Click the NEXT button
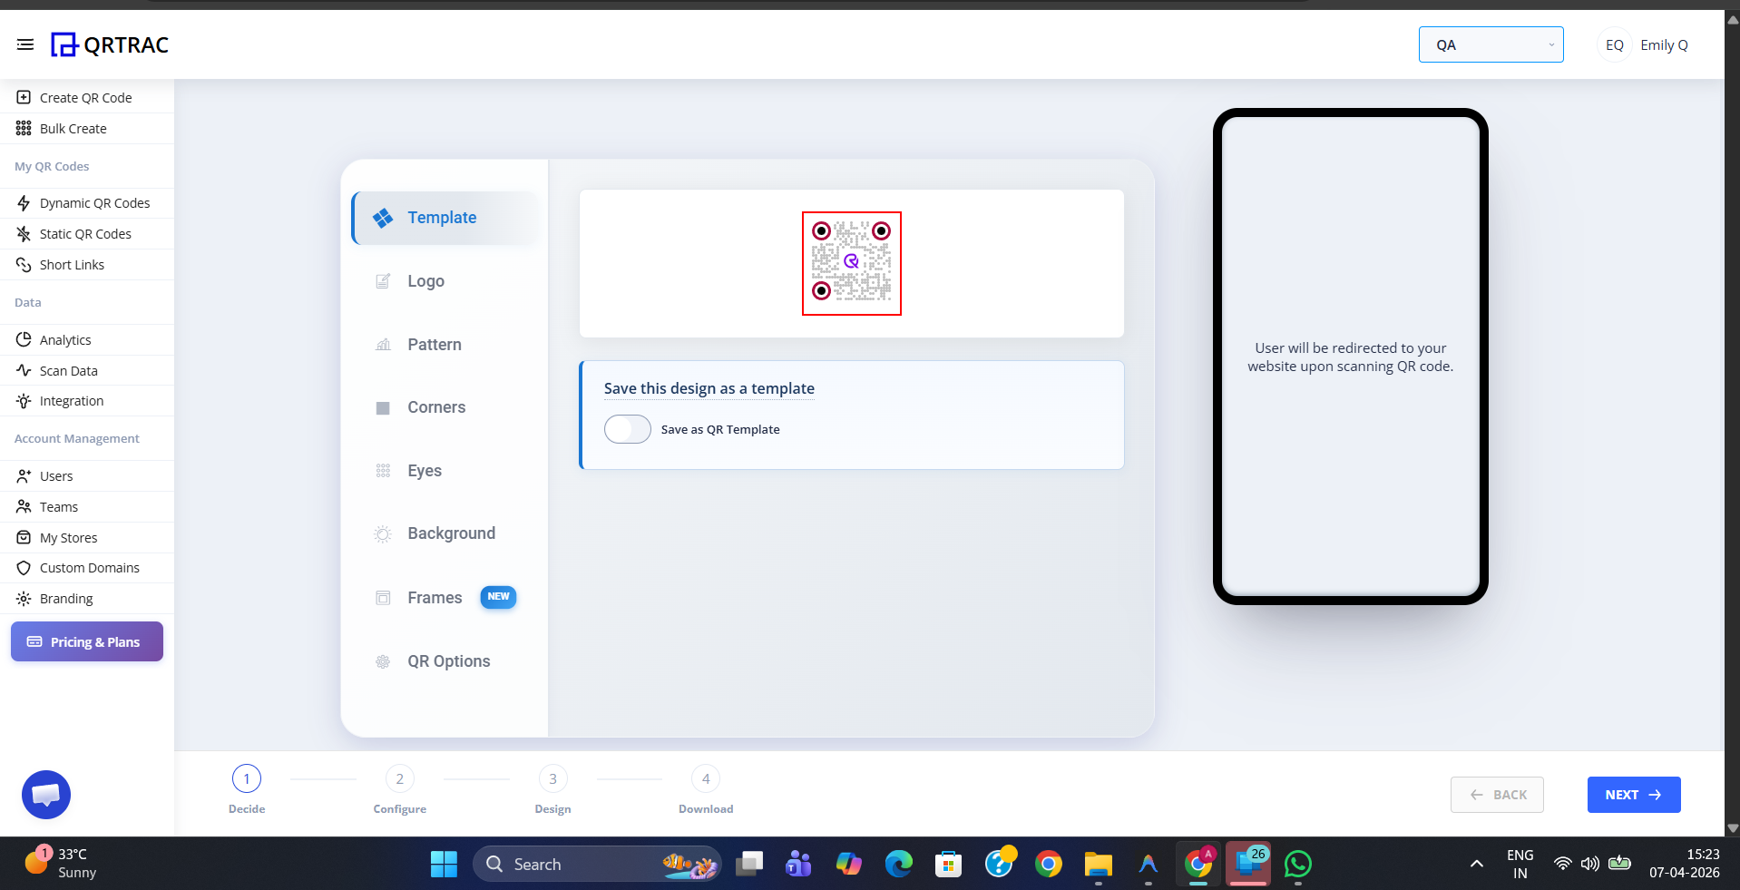1740x890 pixels. (x=1632, y=794)
